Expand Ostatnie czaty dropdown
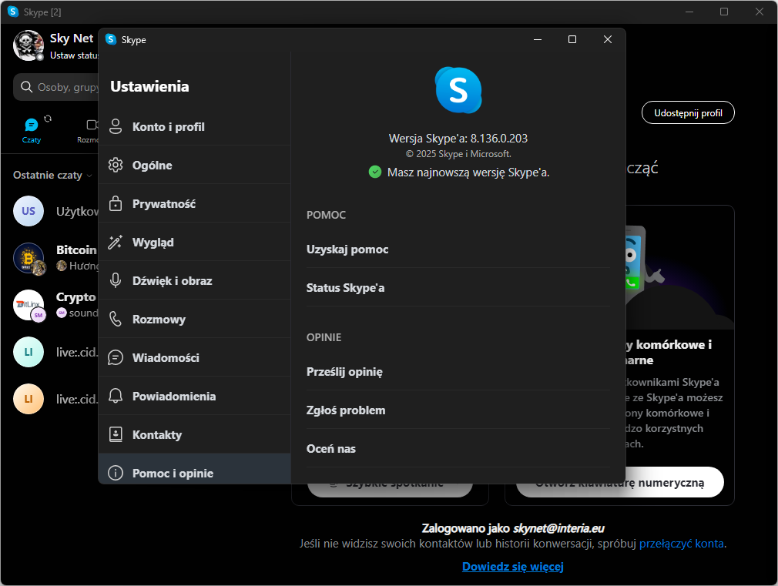The height and width of the screenshot is (586, 778). (x=52, y=175)
